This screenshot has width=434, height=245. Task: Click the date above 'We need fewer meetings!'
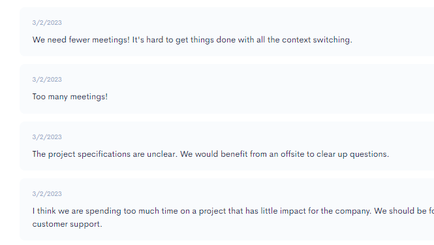tap(47, 23)
